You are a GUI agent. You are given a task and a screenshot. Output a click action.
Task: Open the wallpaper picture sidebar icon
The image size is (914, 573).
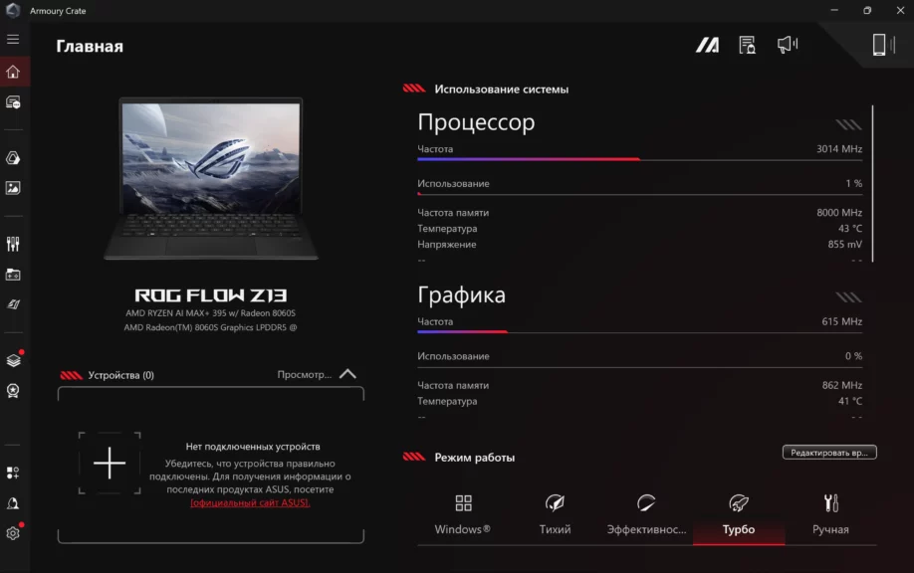13,187
